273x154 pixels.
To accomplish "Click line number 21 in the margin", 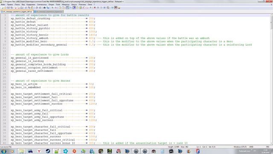I will coord(4,81).
